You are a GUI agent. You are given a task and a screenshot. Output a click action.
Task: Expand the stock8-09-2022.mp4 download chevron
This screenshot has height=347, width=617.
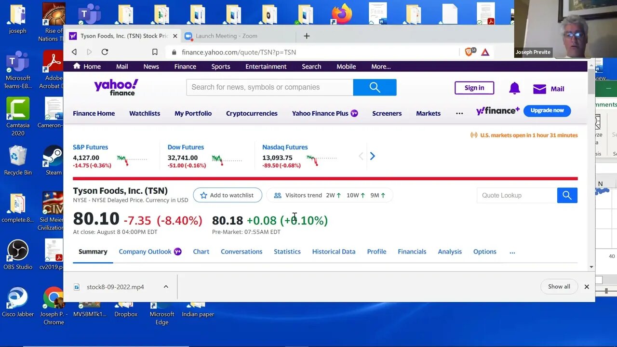pos(166,287)
